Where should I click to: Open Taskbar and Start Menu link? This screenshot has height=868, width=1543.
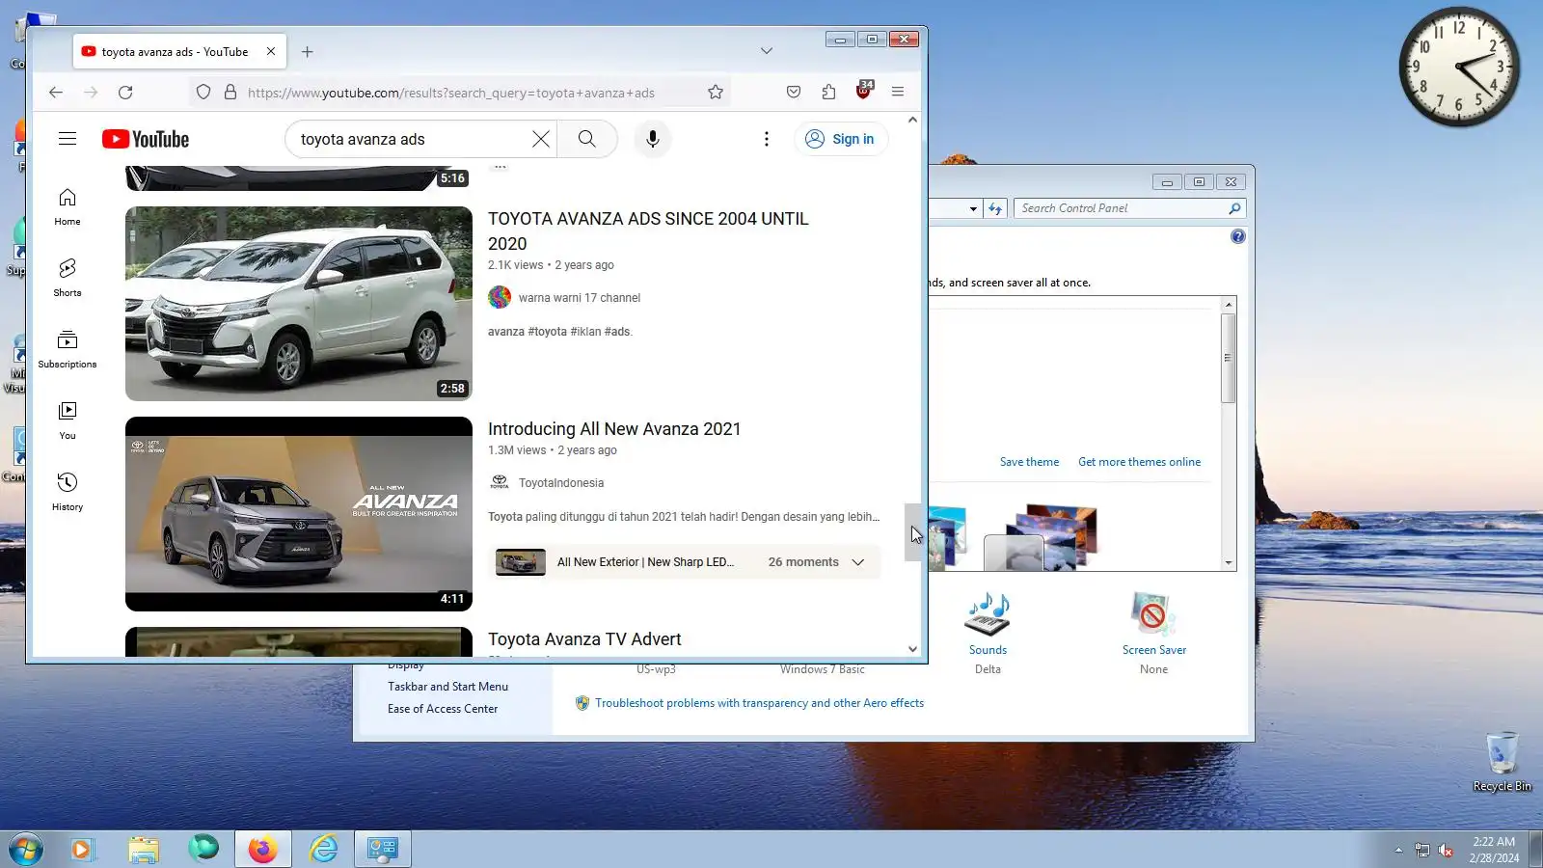pyautogui.click(x=447, y=687)
